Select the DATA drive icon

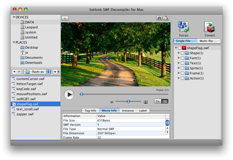pyautogui.click(x=22, y=22)
